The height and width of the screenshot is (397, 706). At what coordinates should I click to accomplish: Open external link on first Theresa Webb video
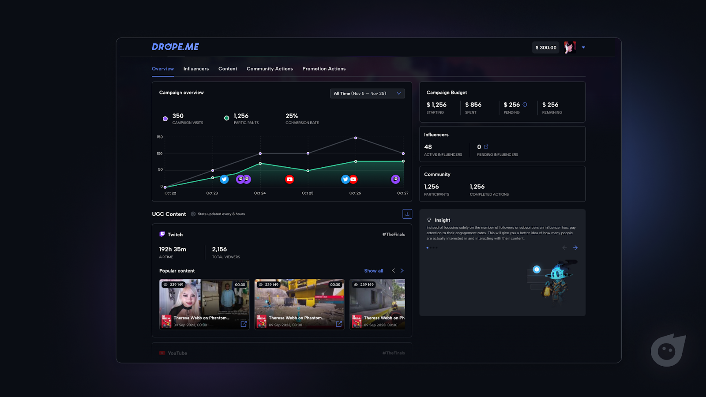click(244, 324)
